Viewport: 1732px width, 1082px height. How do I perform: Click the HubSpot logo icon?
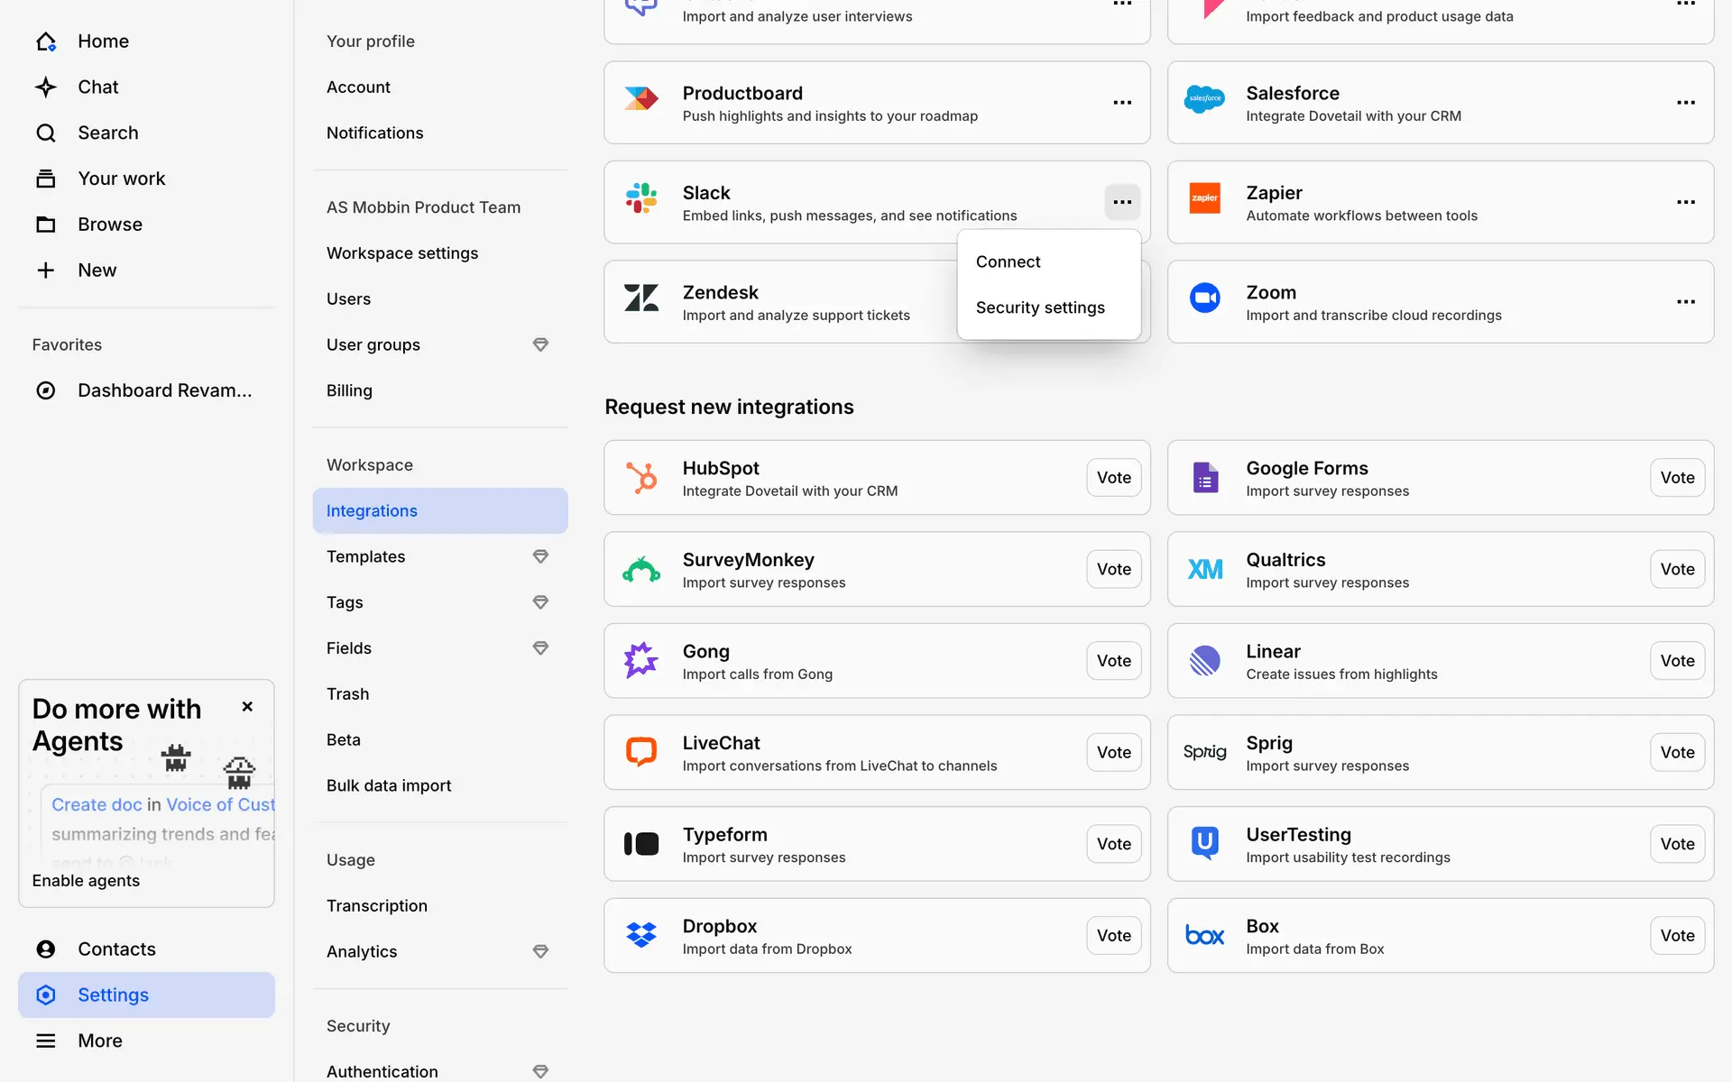pos(641,478)
